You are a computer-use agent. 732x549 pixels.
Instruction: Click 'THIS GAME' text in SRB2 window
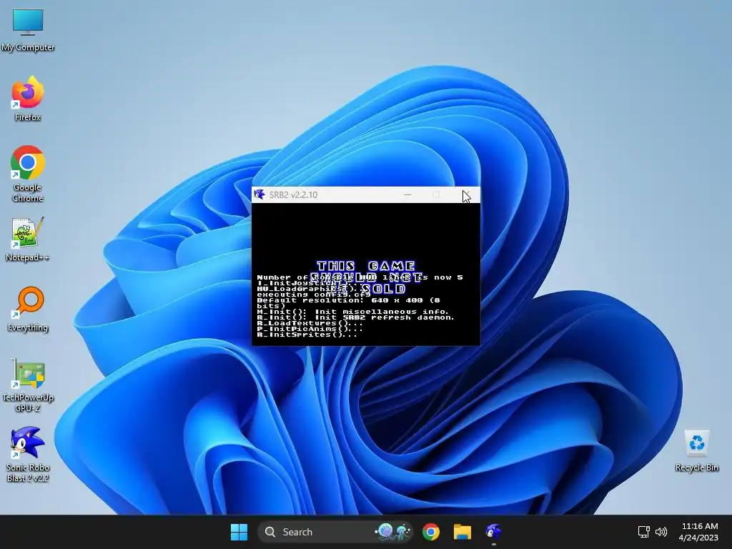pos(366,266)
